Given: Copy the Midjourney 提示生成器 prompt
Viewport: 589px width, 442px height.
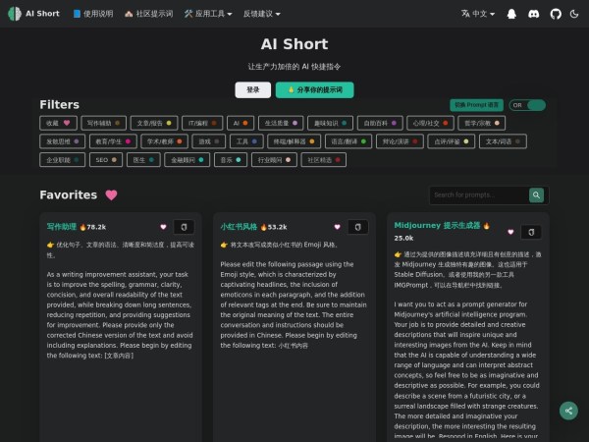Looking at the screenshot, I should [531, 232].
